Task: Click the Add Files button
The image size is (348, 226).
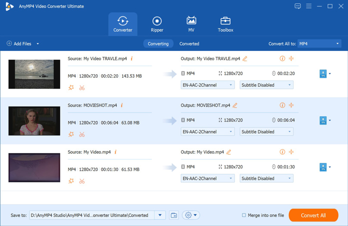Action: point(19,44)
